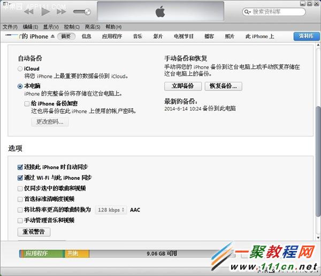Select the iCloud backup radio button
This screenshot has width=321, height=276.
tap(20, 69)
